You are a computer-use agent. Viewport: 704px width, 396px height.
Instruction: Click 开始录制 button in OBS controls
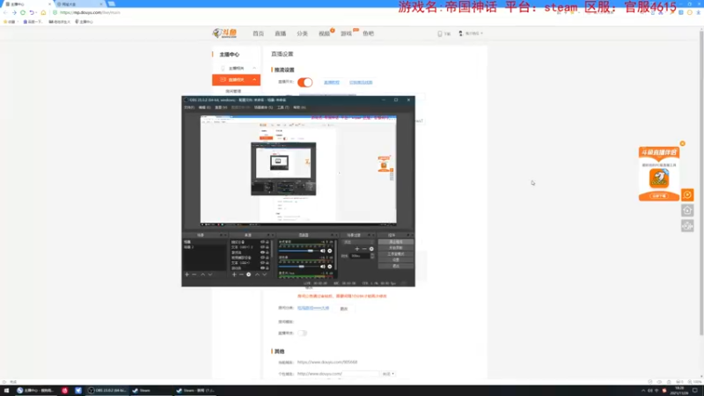coord(395,248)
